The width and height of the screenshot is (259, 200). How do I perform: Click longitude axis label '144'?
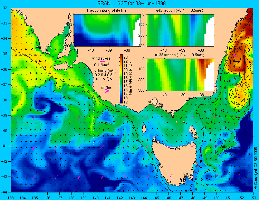click(144, 198)
